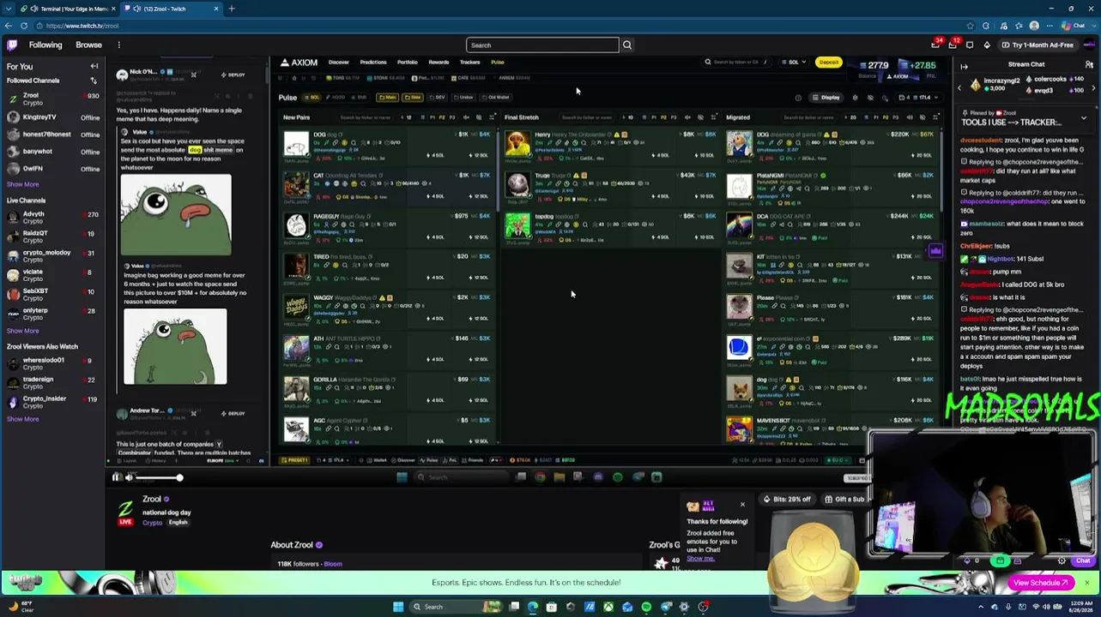The width and height of the screenshot is (1101, 617).
Task: Click the Crypto category link under Zrool
Action: click(x=152, y=522)
